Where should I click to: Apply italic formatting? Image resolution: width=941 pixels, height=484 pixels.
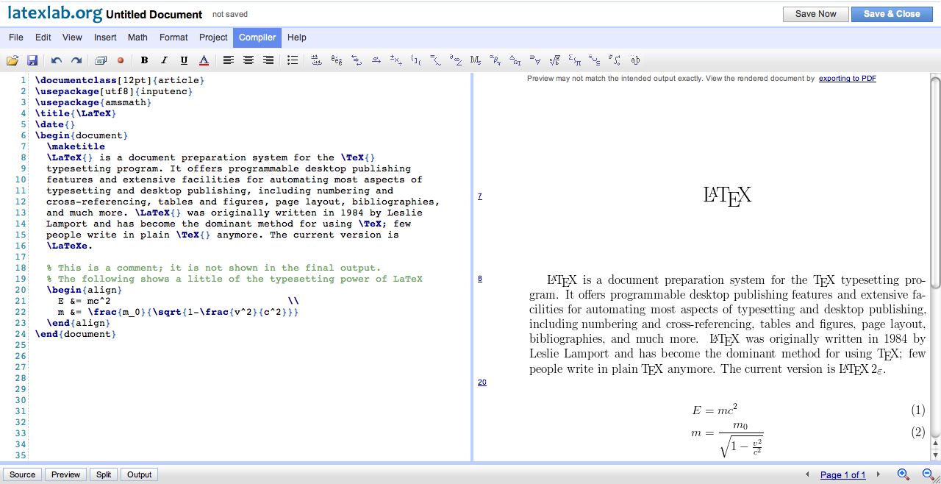[164, 60]
